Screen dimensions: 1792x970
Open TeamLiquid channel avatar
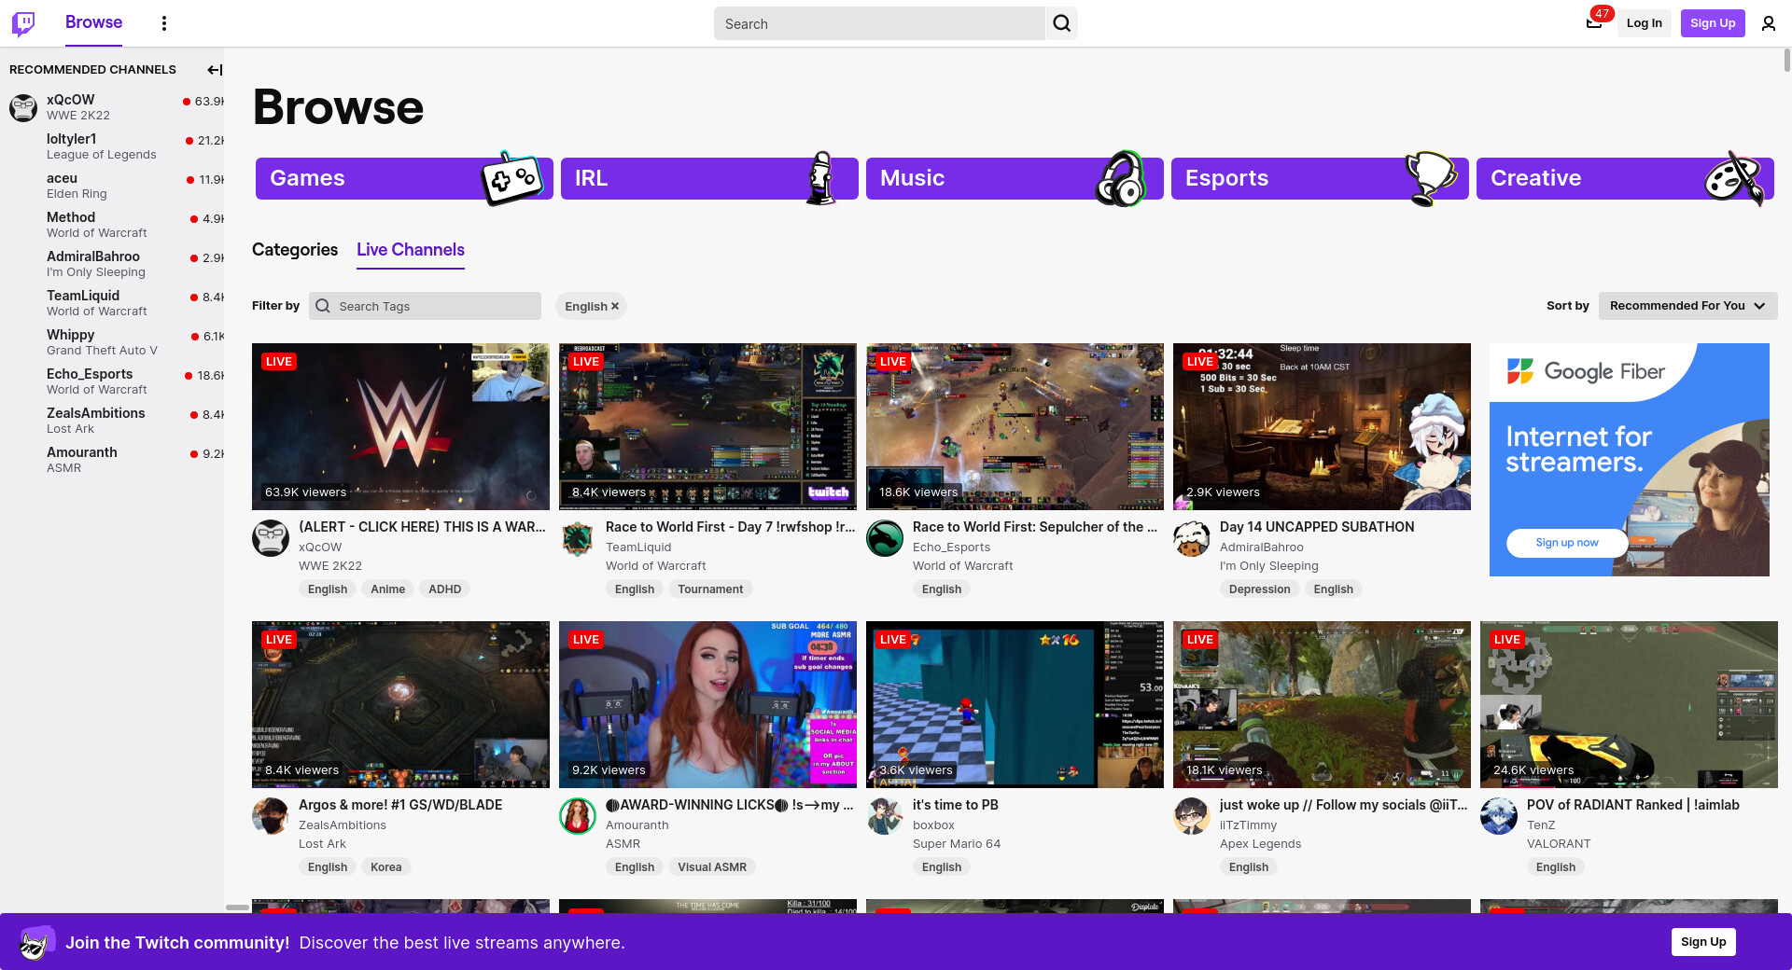[578, 538]
